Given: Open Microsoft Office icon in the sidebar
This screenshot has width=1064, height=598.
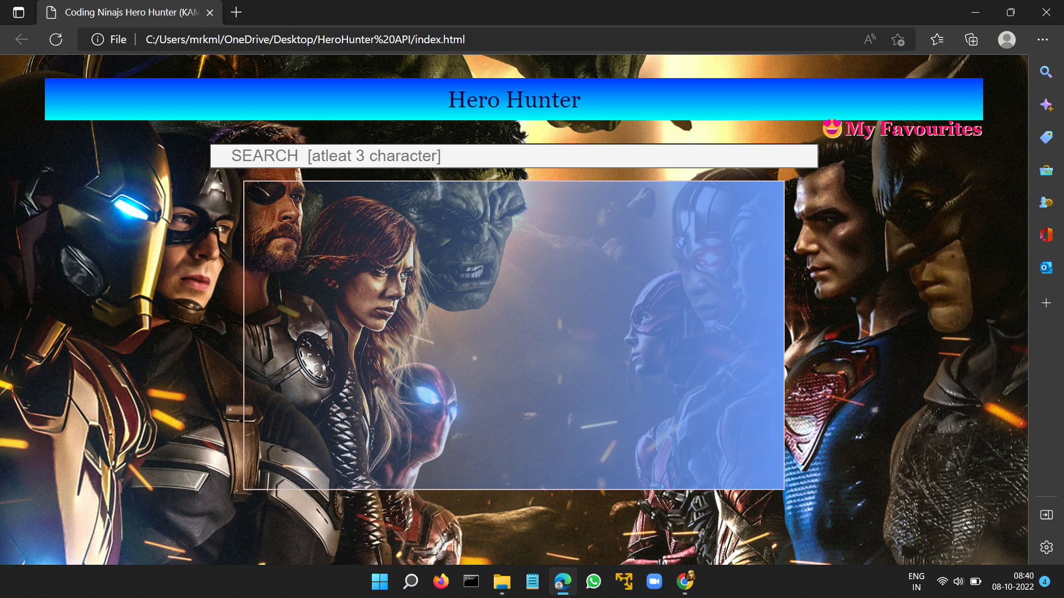Looking at the screenshot, I should (x=1046, y=234).
